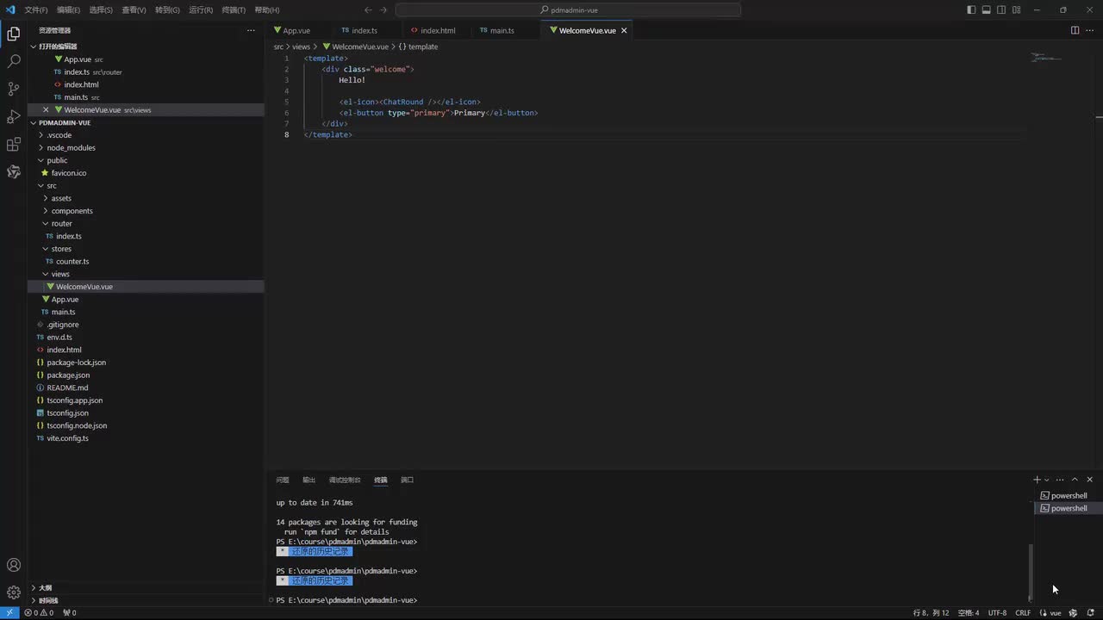Create a new terminal with plus icon
Viewport: 1103px width, 620px height.
click(x=1037, y=480)
